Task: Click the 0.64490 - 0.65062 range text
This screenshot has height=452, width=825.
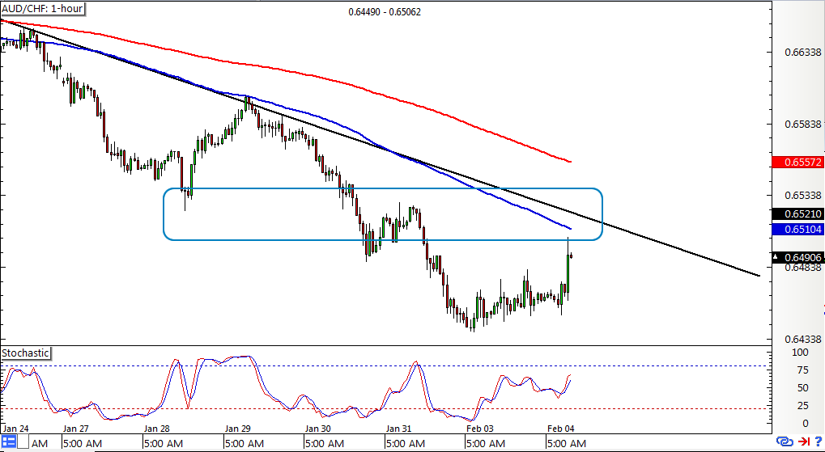Action: 385,11
